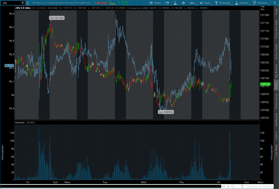Open the Phase Scores sidebar tab
The height and width of the screenshot is (189, 279).
pos(276,101)
